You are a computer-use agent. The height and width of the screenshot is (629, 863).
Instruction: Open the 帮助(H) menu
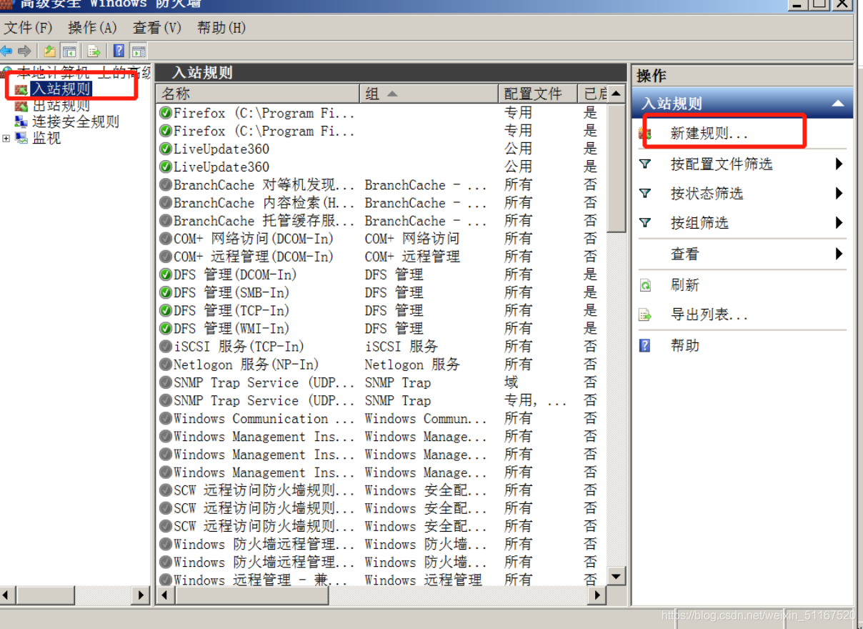tap(221, 27)
